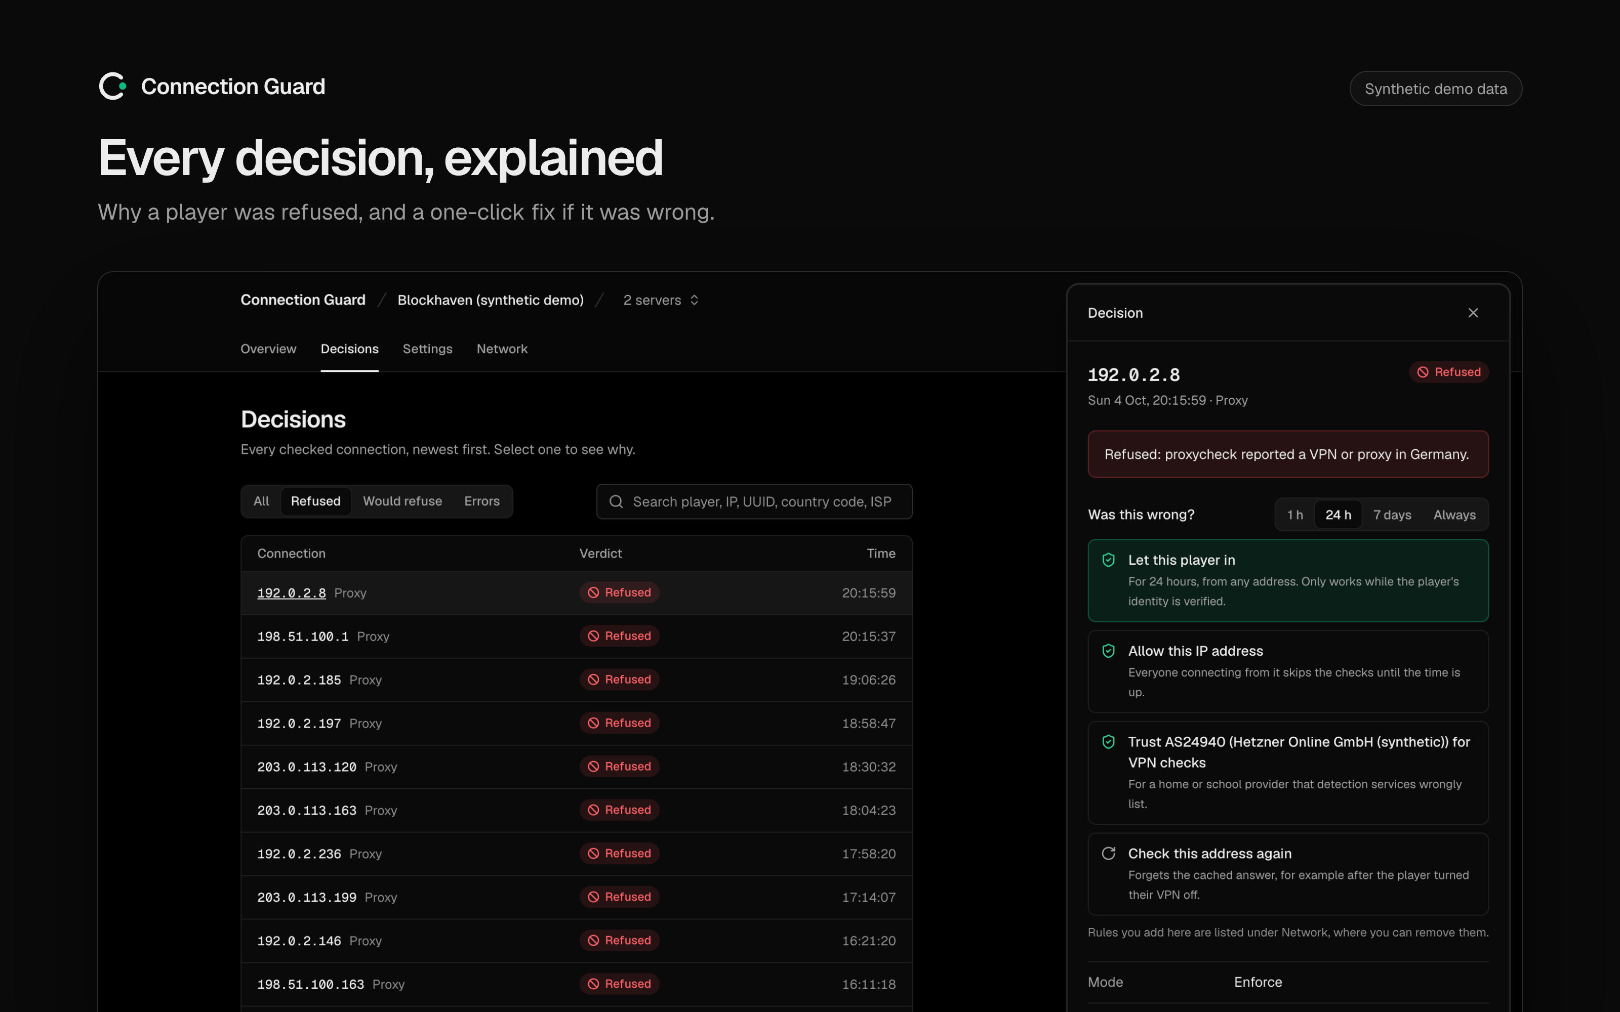Click the search magnifier icon
Screen dimensions: 1620x1012
click(616, 501)
